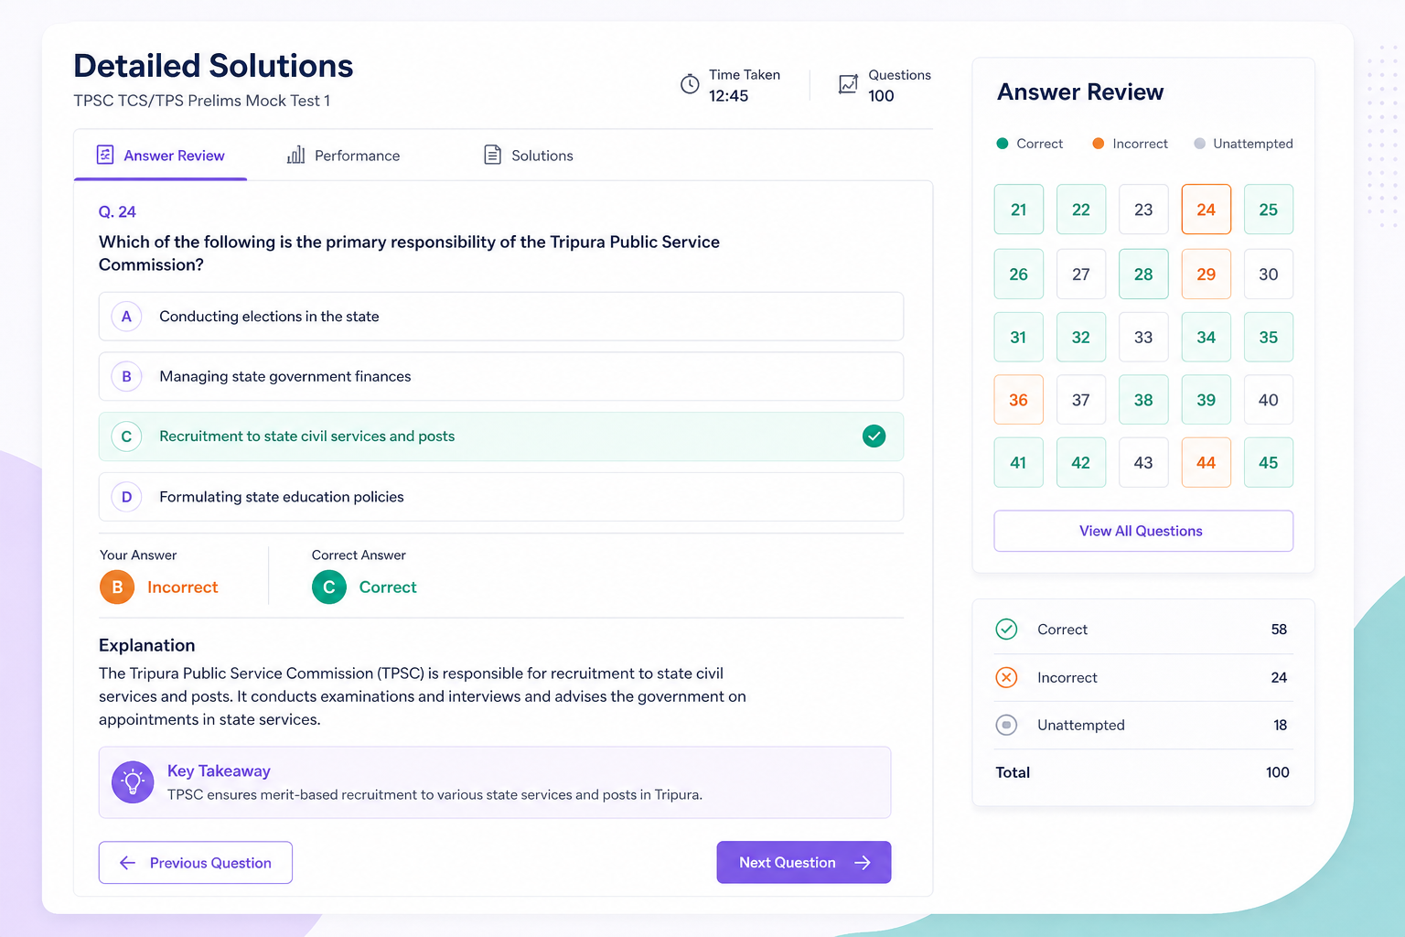Select option C Recruitment to state civil services
The width and height of the screenshot is (1405, 937).
click(x=501, y=436)
